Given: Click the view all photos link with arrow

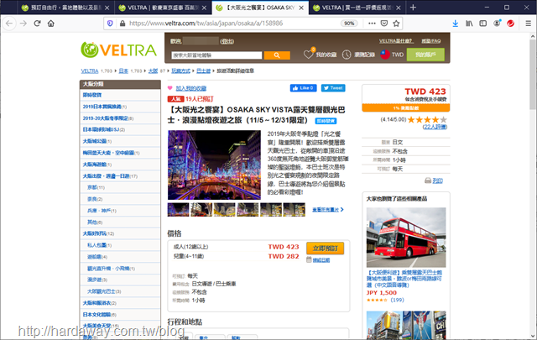Looking at the screenshot, I should point(328,209).
